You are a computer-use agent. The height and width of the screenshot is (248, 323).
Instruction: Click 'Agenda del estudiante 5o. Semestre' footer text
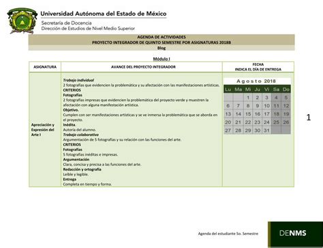coord(228,234)
